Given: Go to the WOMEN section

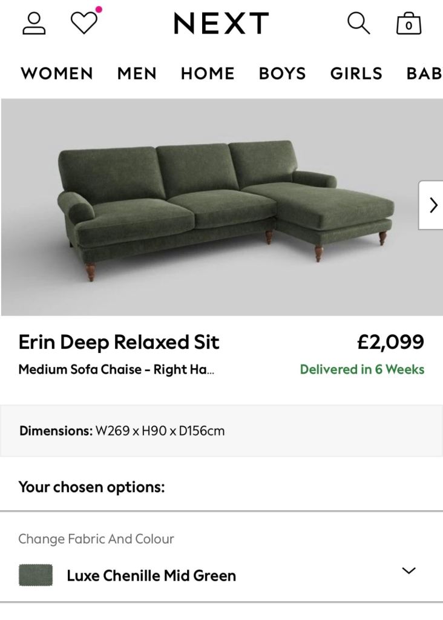Looking at the screenshot, I should pos(57,73).
